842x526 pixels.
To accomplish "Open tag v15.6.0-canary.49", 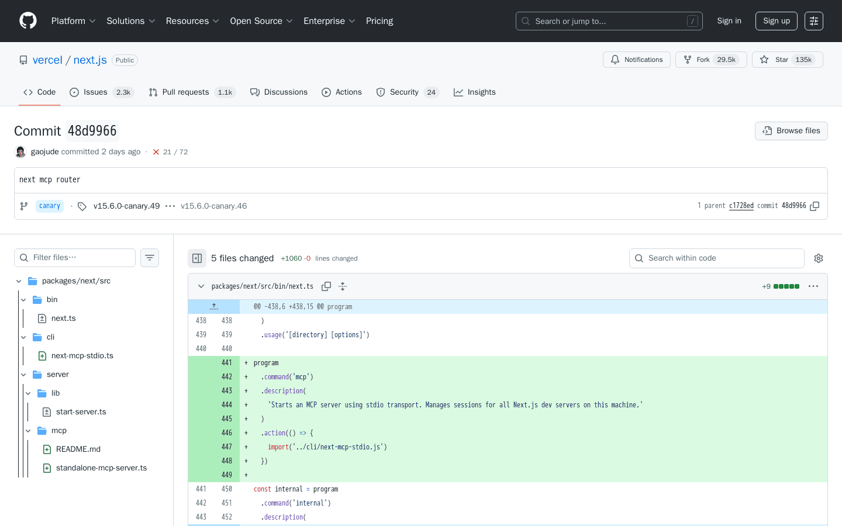I will click(126, 206).
